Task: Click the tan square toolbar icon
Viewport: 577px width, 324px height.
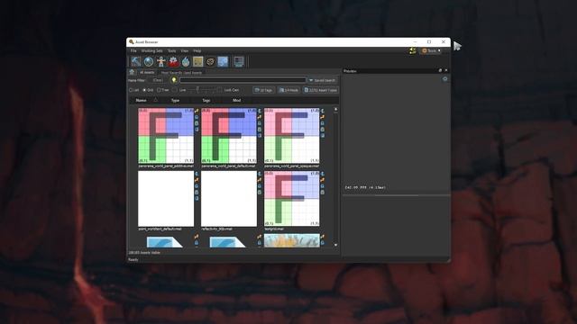Action: pos(198,61)
